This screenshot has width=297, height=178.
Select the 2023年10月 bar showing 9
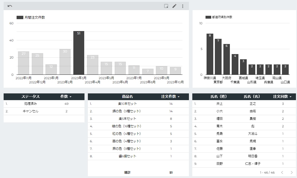pos(175,71)
